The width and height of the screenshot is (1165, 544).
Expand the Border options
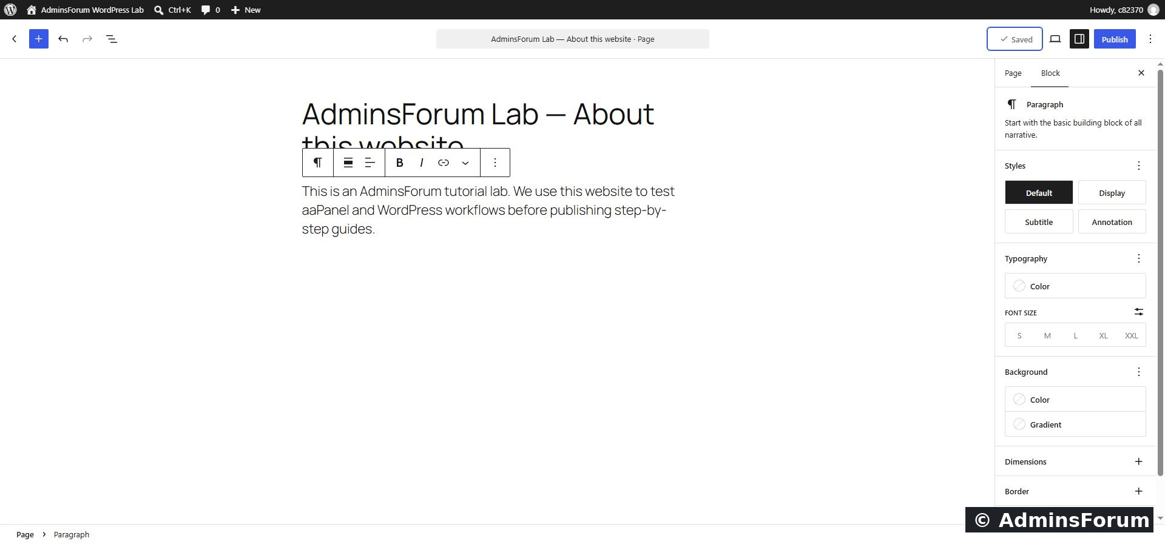(1138, 491)
